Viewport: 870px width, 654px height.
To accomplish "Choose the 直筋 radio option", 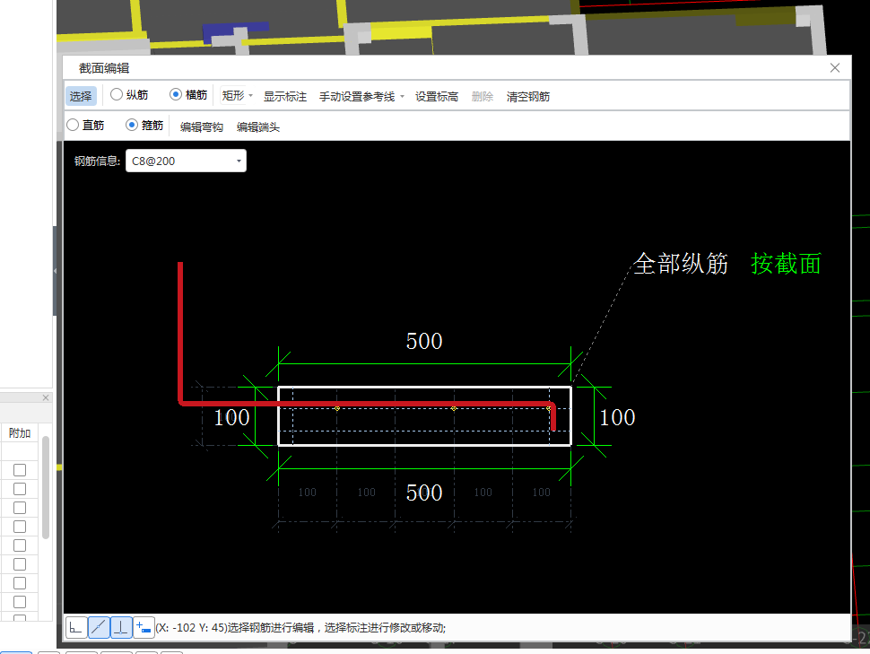I will click(85, 126).
